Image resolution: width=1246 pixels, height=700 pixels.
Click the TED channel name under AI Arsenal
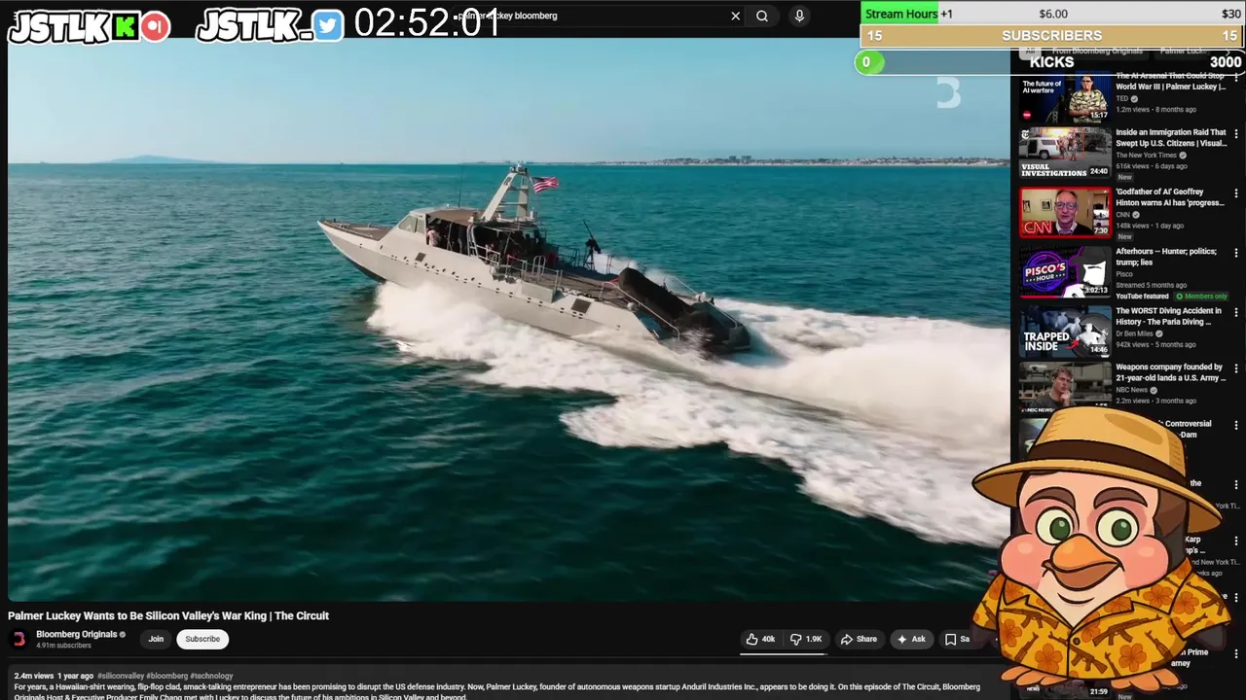1122,98
